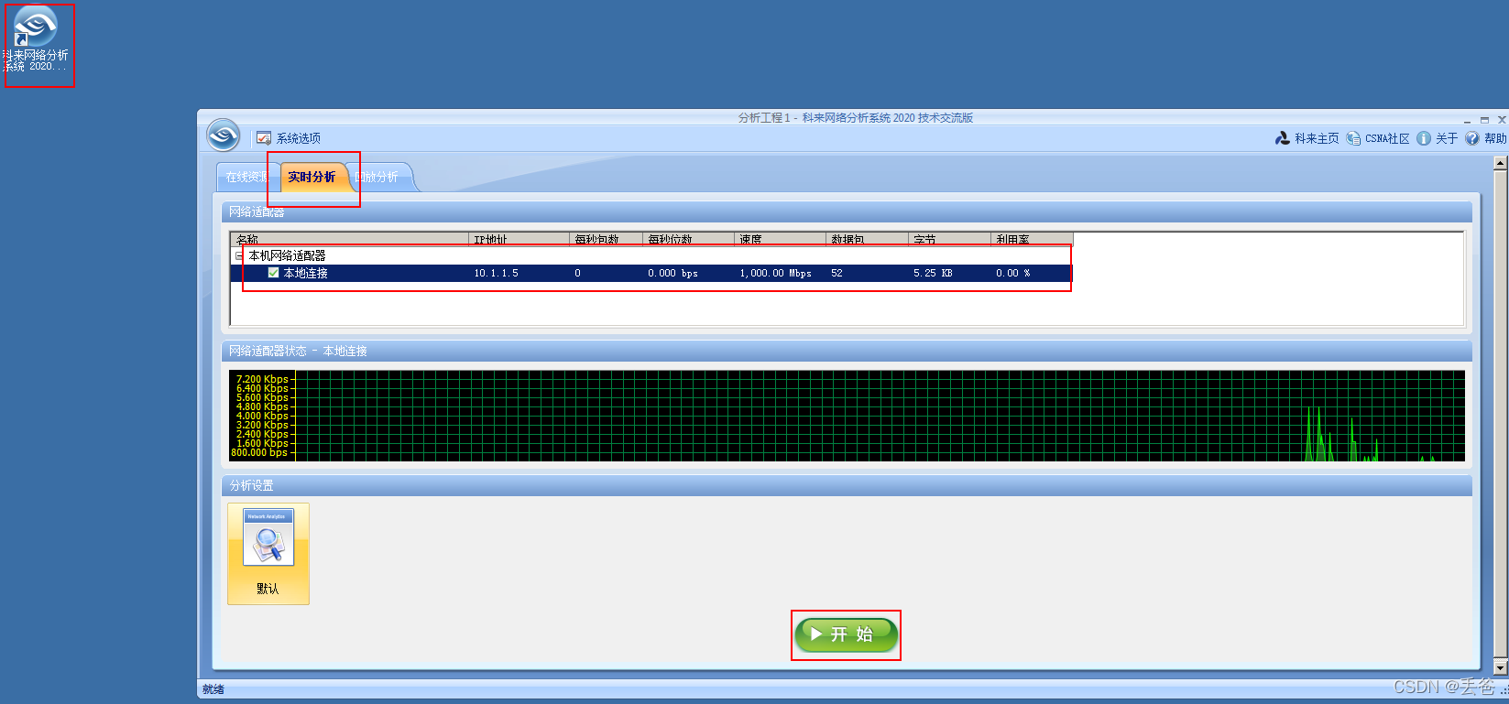Click the 速度 column header

tap(780, 239)
